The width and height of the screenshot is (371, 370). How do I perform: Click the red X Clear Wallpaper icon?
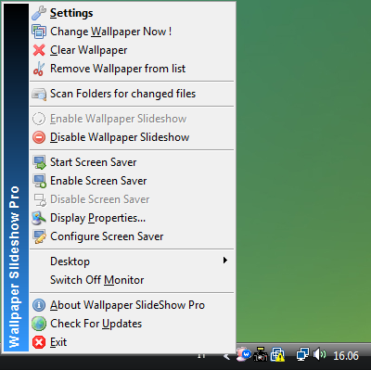pos(39,50)
